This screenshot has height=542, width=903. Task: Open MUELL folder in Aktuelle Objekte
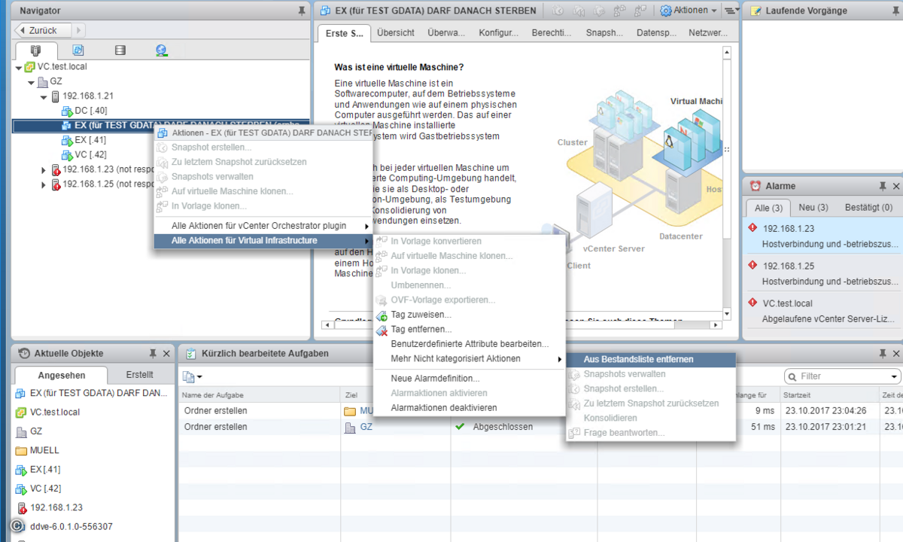coord(44,450)
